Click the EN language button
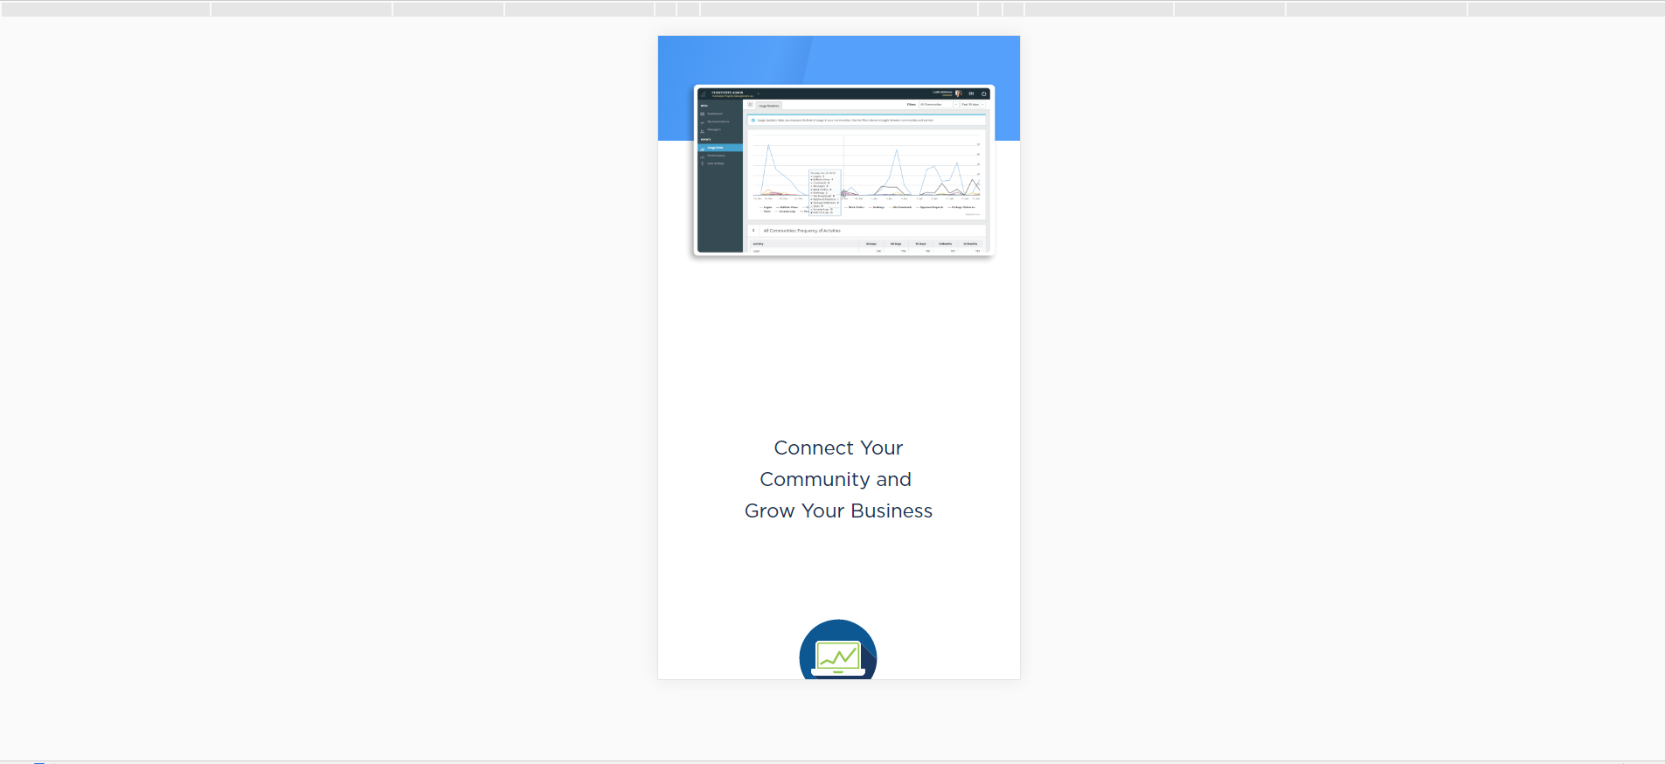This screenshot has width=1665, height=764. (971, 94)
